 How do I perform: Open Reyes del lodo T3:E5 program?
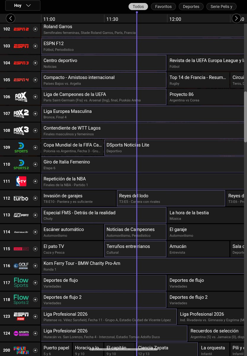pos(171,198)
